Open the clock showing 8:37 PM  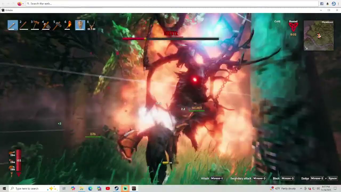326,189
